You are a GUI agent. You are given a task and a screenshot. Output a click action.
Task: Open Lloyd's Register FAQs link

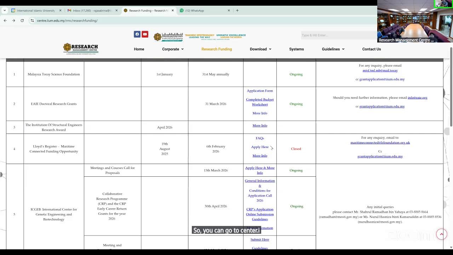click(260, 138)
